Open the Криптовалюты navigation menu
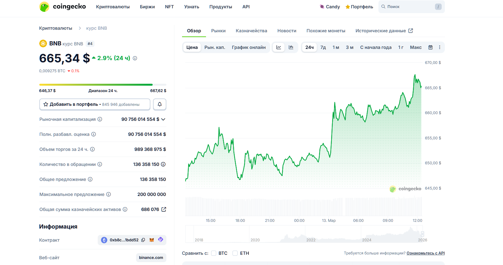The height and width of the screenshot is (265, 503). [113, 7]
